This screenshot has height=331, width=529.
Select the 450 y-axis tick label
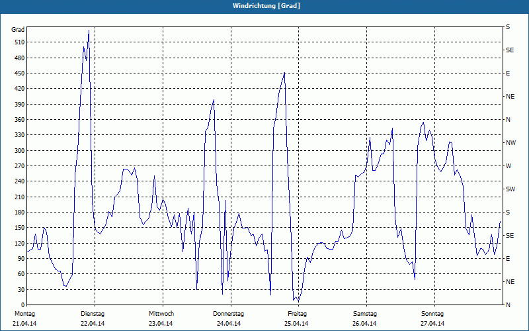coord(20,73)
